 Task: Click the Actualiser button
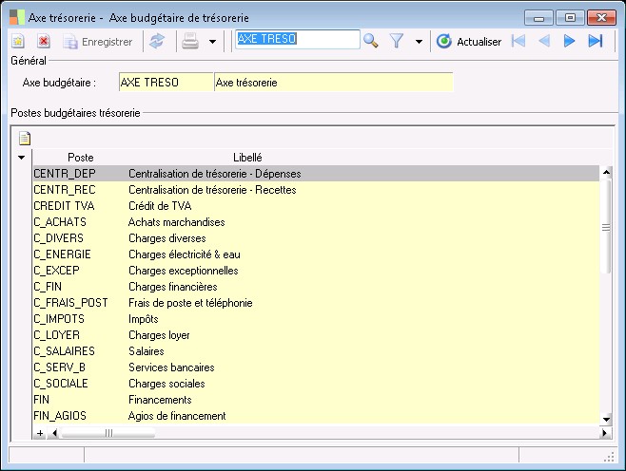coord(469,42)
